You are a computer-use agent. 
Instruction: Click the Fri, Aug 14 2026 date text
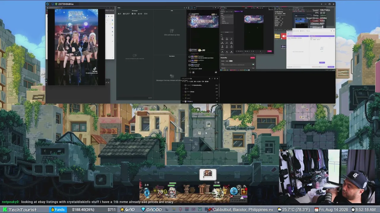point(333,210)
